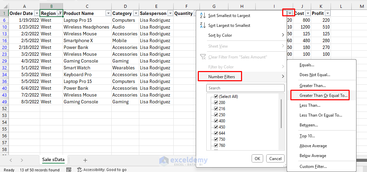Open Cost filter dropdown
The width and height of the screenshot is (367, 172).
click(308, 13)
